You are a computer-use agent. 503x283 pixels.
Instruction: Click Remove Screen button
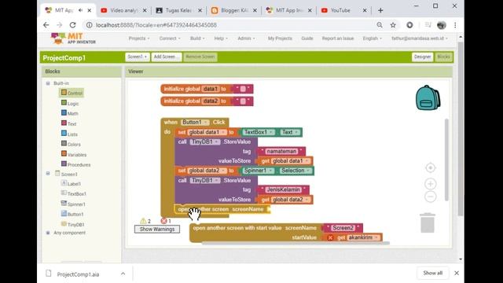[200, 57]
